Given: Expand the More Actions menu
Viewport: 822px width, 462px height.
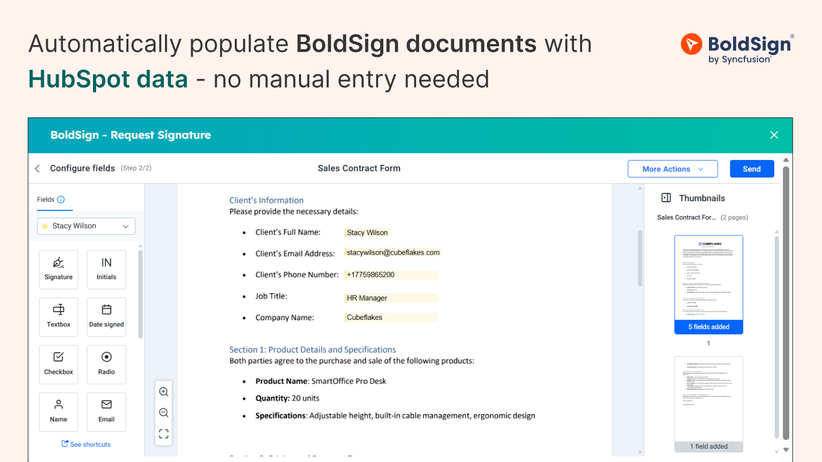Looking at the screenshot, I should tap(672, 168).
